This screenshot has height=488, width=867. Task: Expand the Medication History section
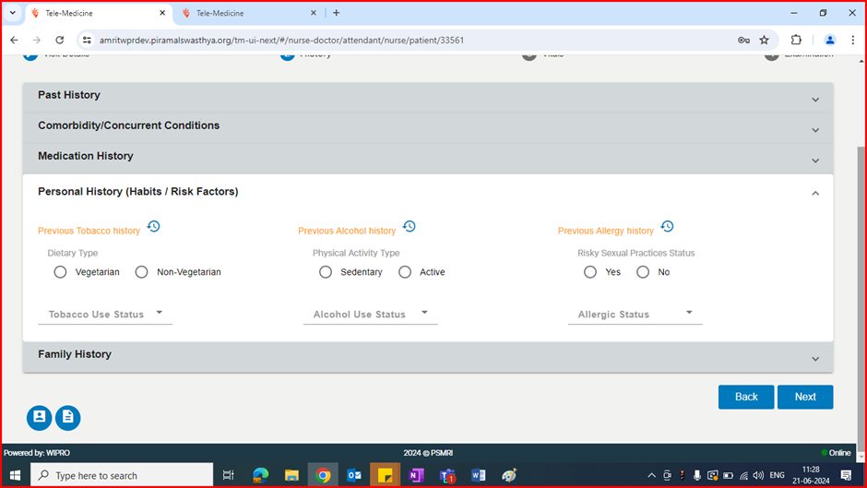[428, 159]
